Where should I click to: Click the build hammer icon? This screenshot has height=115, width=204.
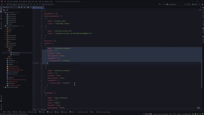point(159,4)
